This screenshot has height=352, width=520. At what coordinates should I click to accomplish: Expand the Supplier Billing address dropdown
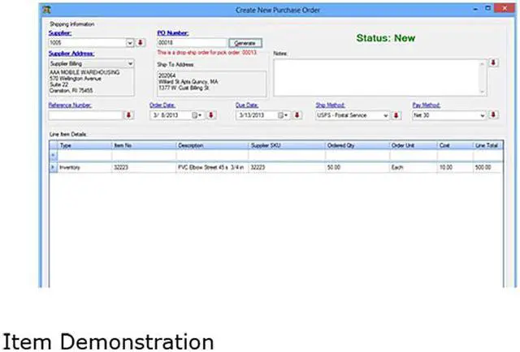point(129,63)
